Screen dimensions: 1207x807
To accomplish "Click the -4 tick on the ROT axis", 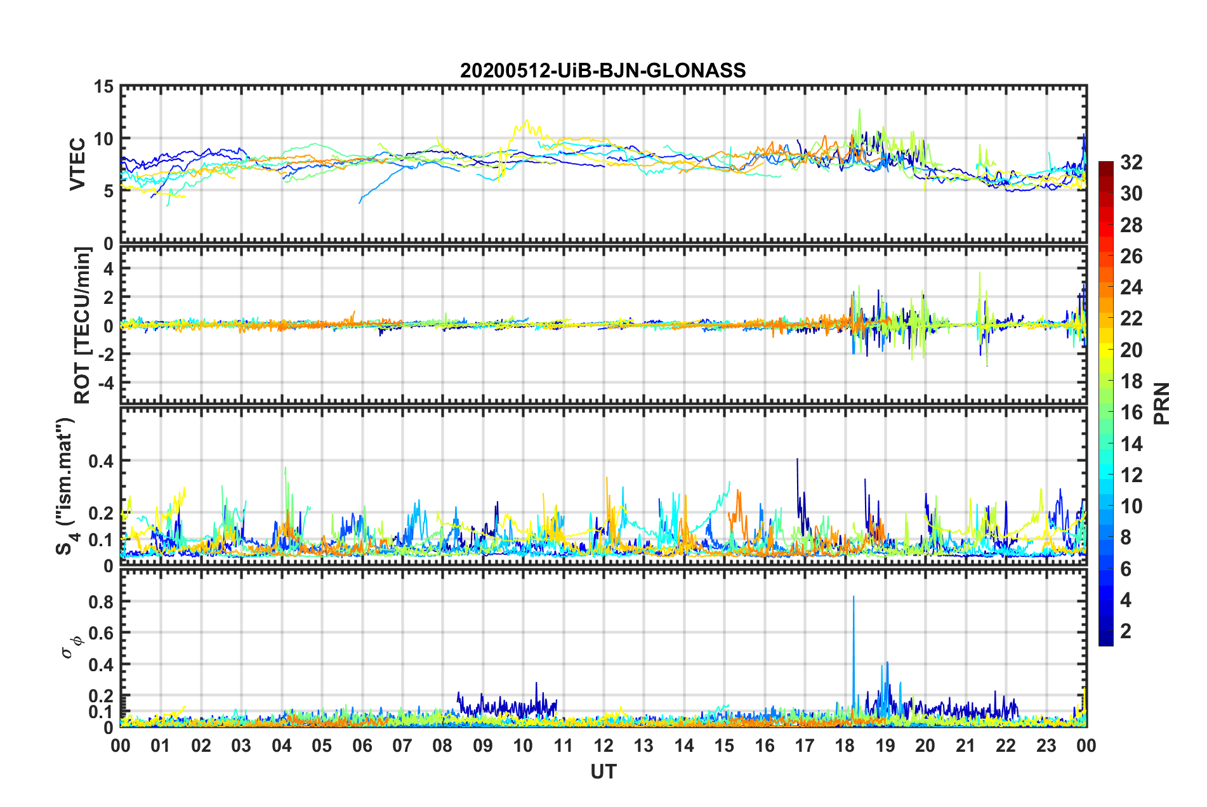I will pos(106,383).
